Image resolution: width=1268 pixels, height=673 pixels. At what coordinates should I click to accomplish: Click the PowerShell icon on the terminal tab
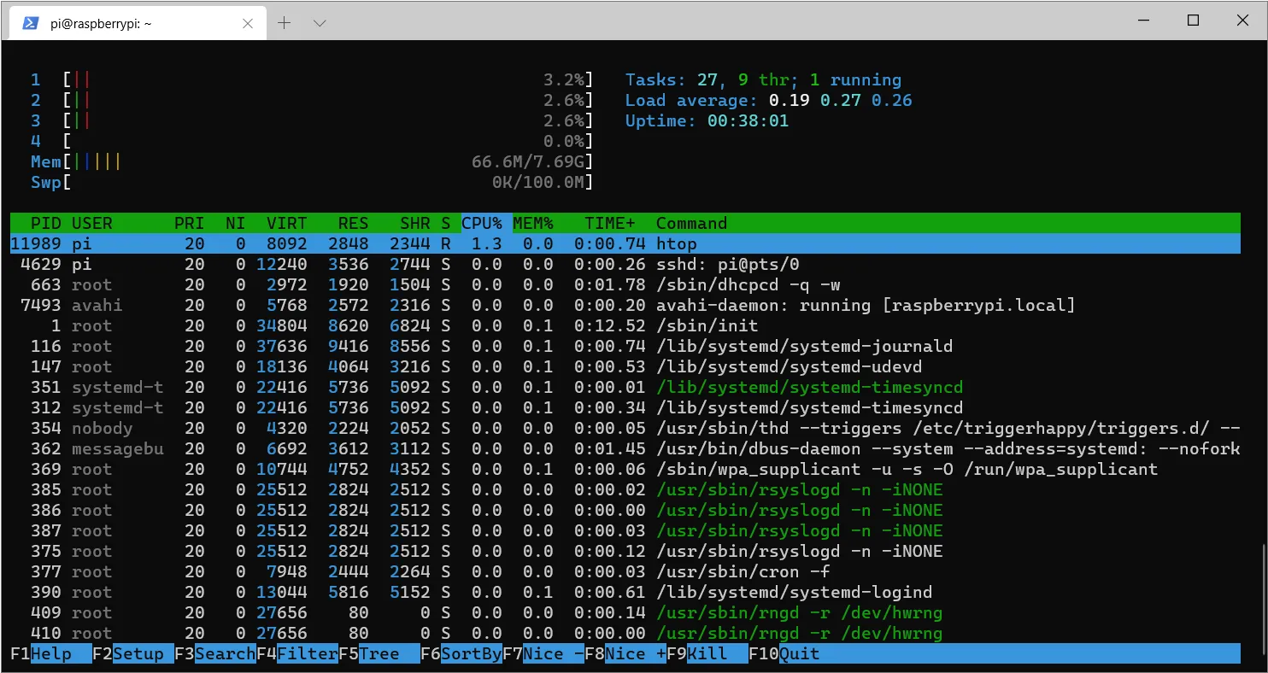coord(30,23)
